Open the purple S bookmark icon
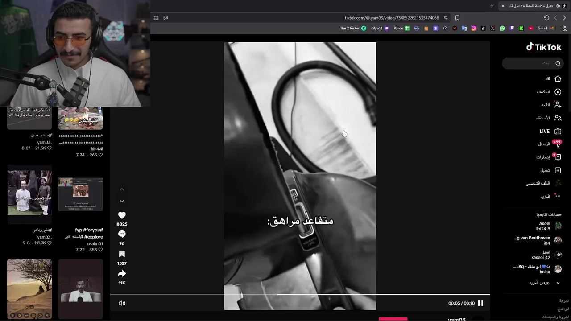The image size is (571, 321). (x=436, y=28)
